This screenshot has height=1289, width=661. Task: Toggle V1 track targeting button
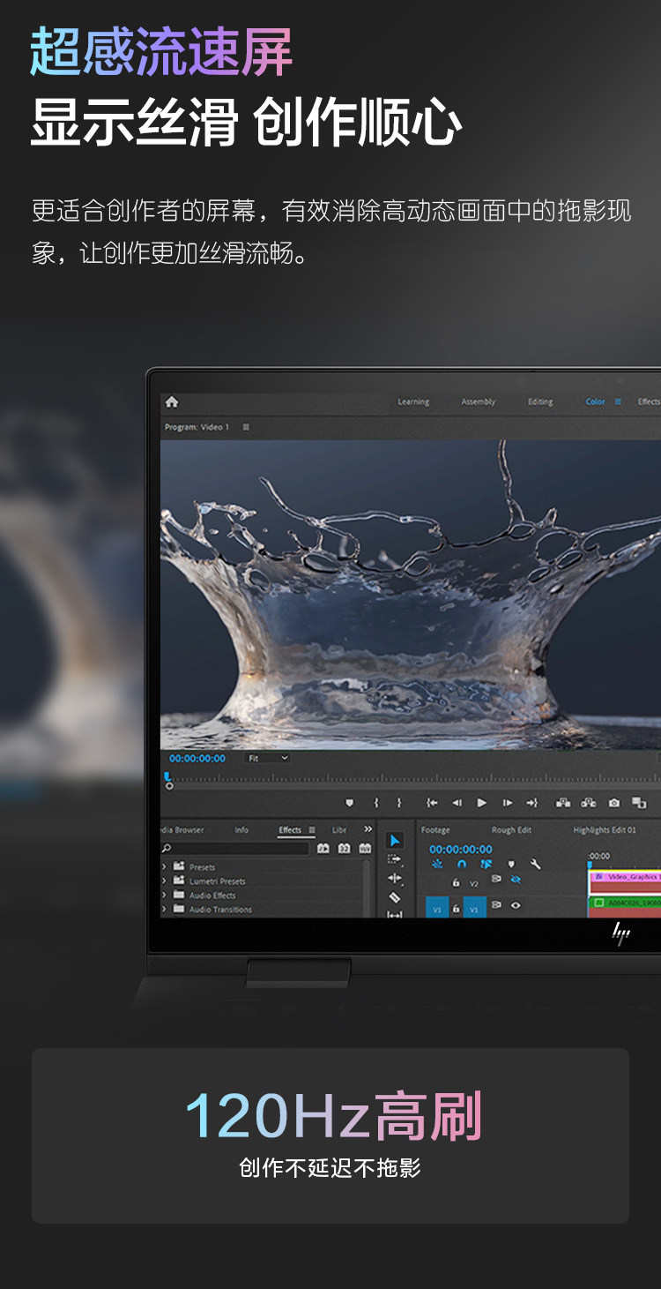click(x=474, y=908)
